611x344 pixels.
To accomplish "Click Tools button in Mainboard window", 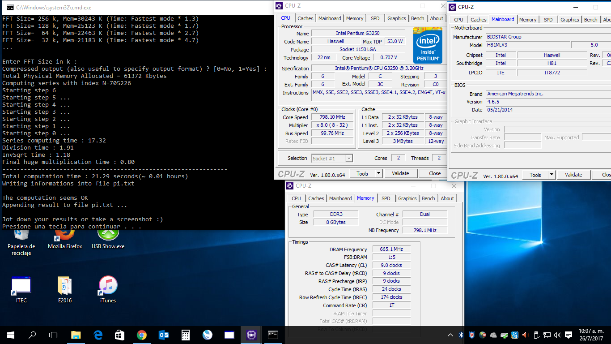I will point(535,175).
